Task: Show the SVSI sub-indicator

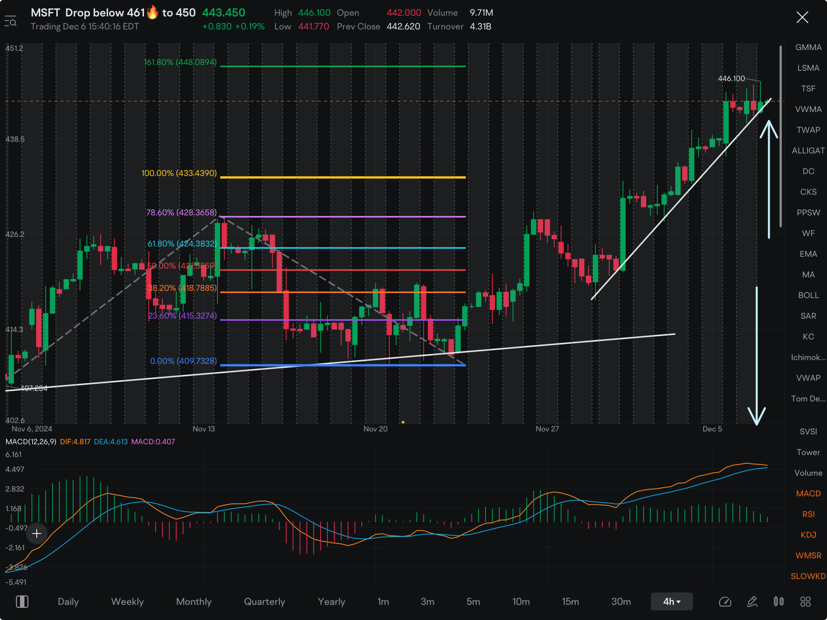Action: (808, 432)
